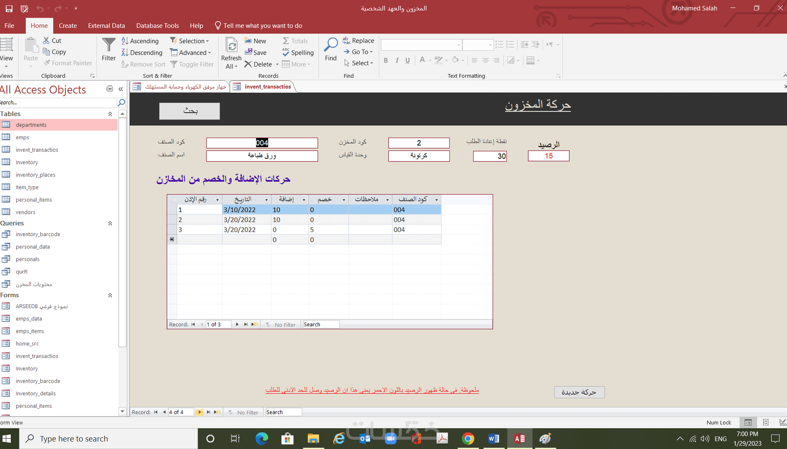
Task: Open the إضافة column filter dropdown
Action: pos(304,200)
